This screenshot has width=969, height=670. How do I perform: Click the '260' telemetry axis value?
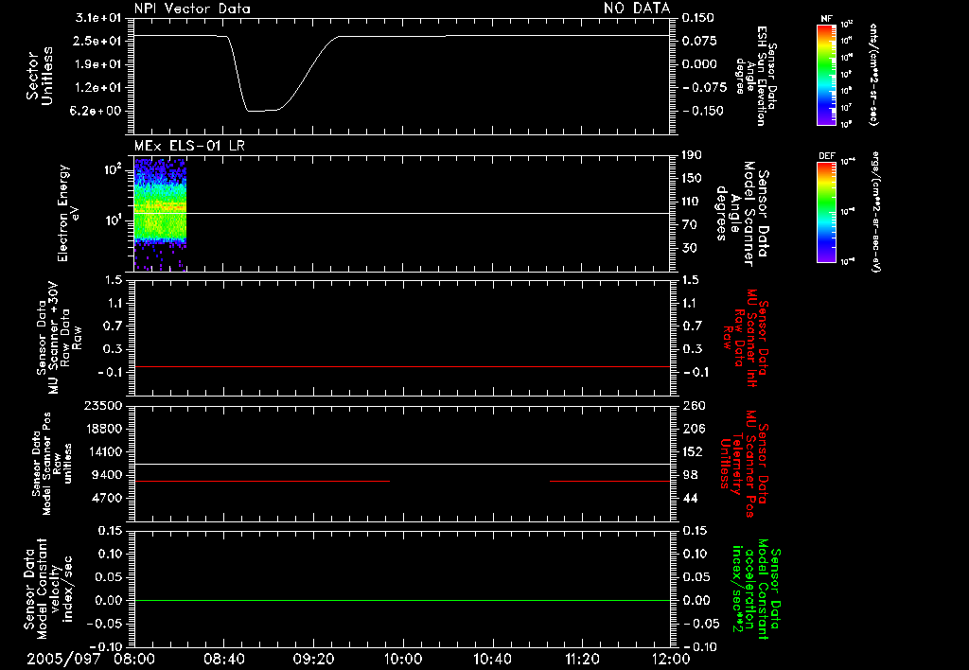[x=694, y=405]
